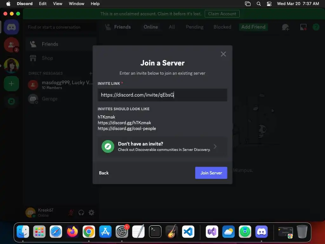Open the Help menu in the menu bar
The width and height of the screenshot is (325, 244).
tap(95, 3)
